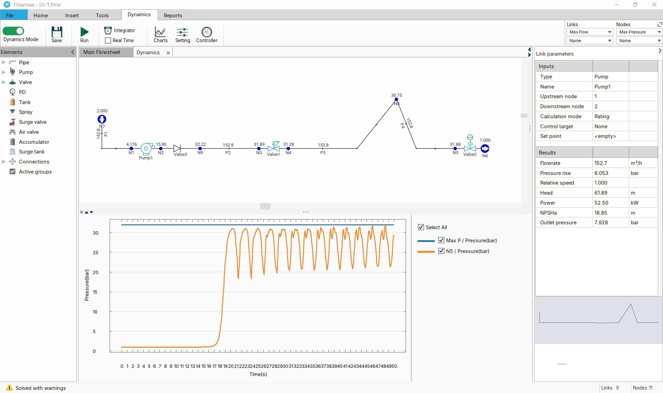Open the Links Max Flow dropdown

point(590,32)
